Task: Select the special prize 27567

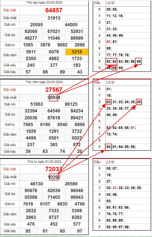Action: 54,90
